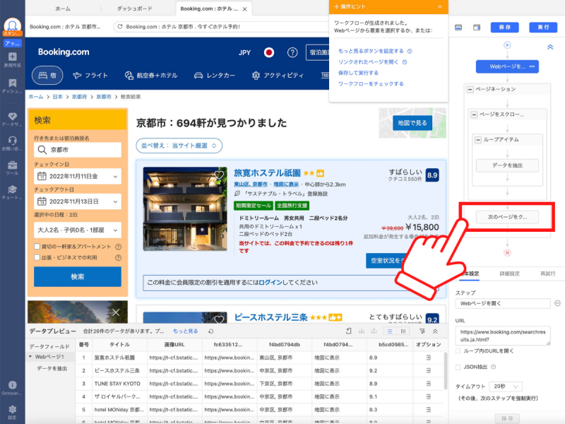Click the ワークフローをチェックする link

pos(371,84)
